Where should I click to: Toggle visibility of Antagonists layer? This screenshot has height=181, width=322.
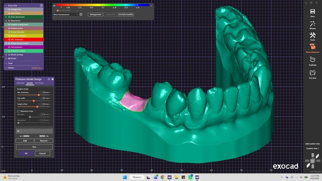pos(9,10)
